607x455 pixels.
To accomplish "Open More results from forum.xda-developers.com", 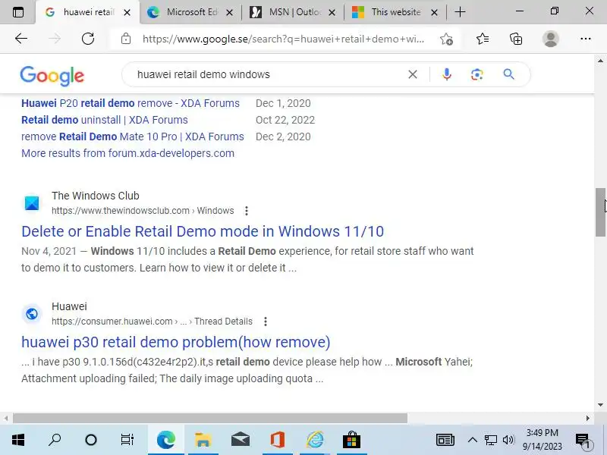I will (x=127, y=153).
